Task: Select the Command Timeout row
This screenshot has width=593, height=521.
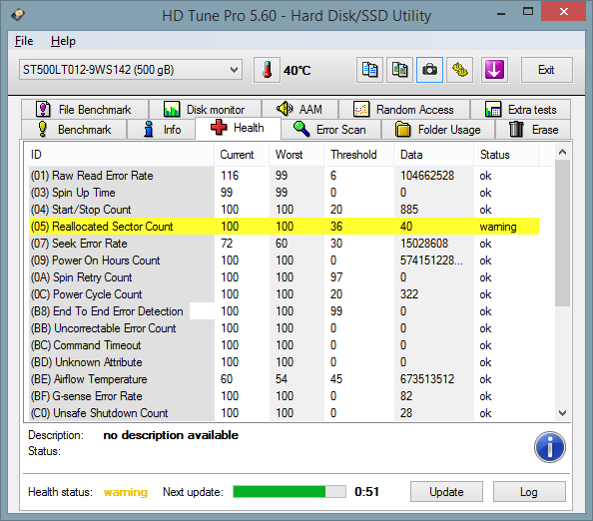Action: (x=284, y=345)
